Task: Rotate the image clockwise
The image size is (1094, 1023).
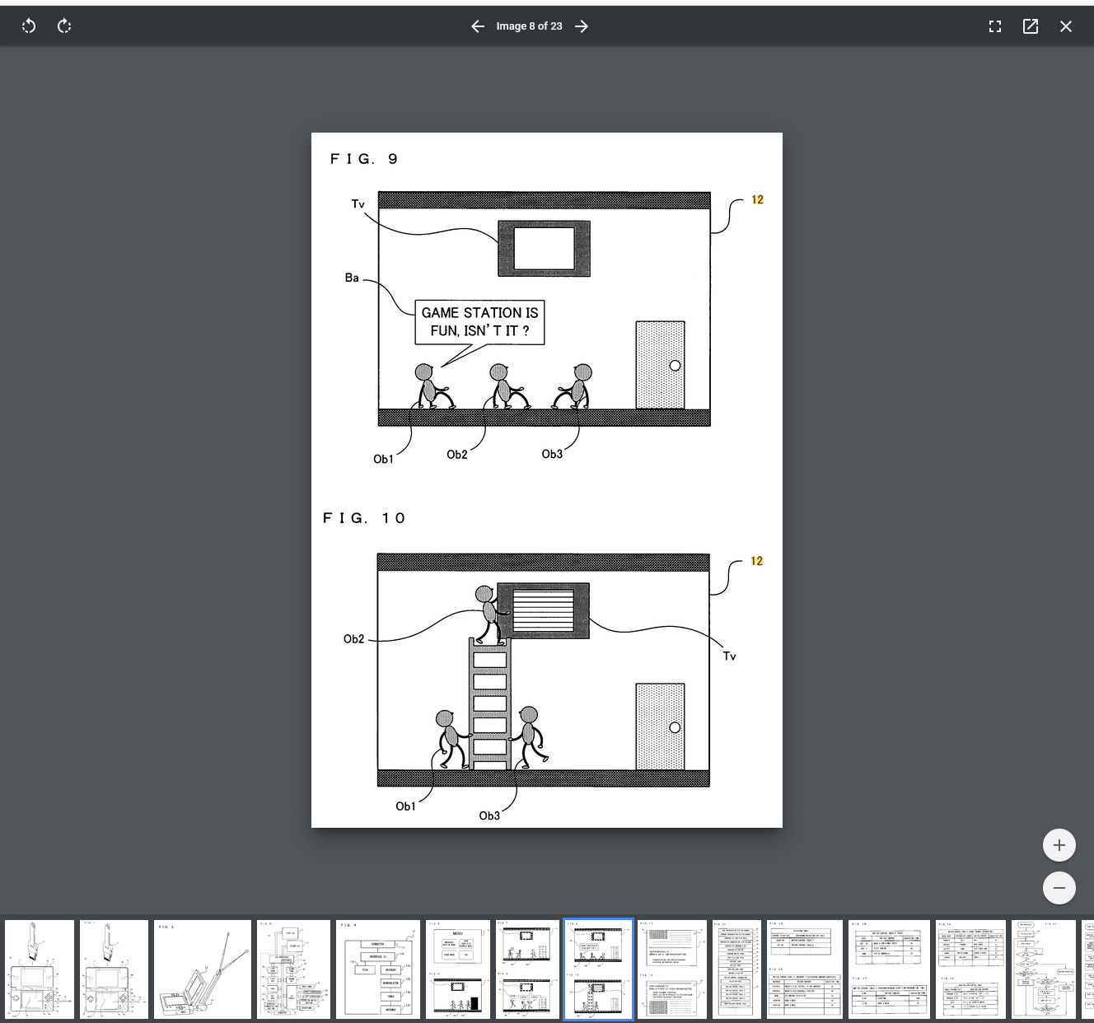Action: coord(64,26)
